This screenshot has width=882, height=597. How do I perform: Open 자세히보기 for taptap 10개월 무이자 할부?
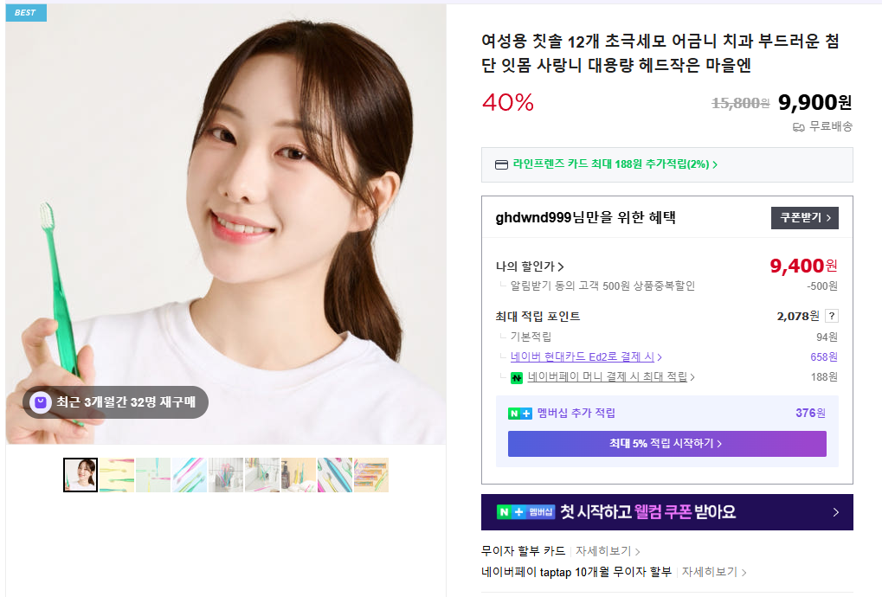[714, 572]
